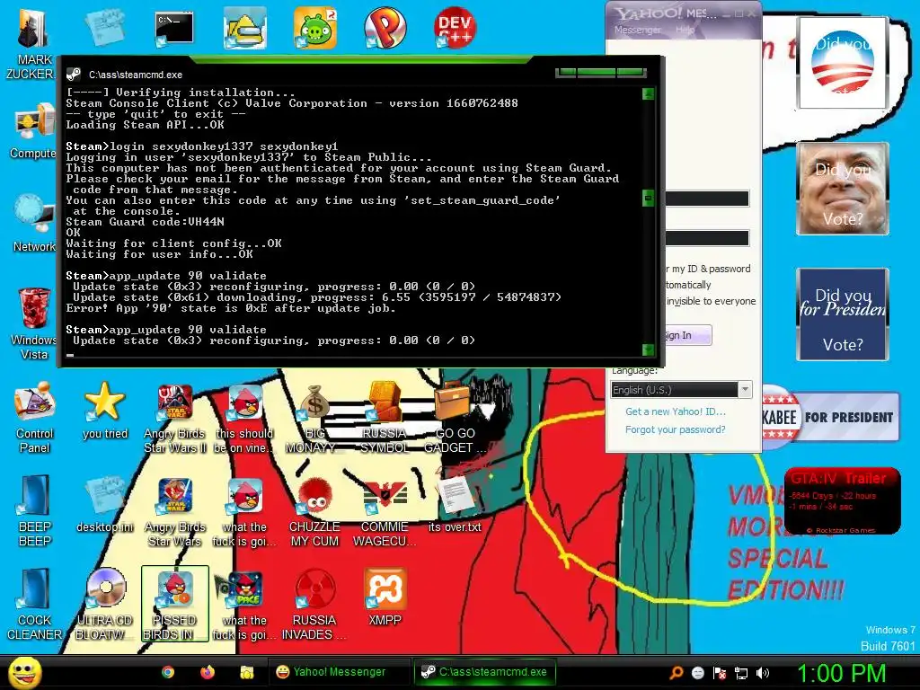The height and width of the screenshot is (690, 920).
Task: Click the steamcmd window title bar icon
Action: click(x=74, y=74)
